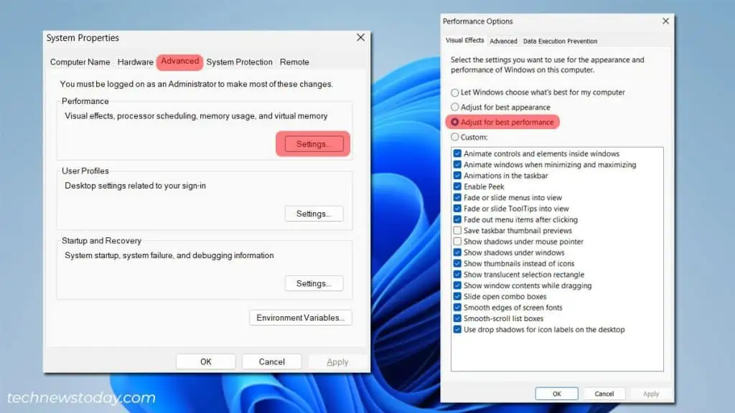Image resolution: width=735 pixels, height=413 pixels.
Task: Toggle Fade or slide ToolTips into view
Action: point(457,209)
